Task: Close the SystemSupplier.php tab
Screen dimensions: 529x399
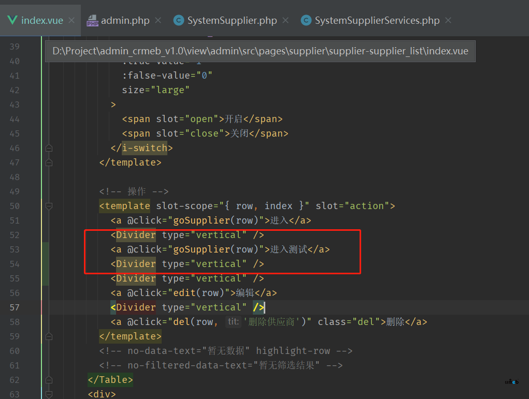Action: pyautogui.click(x=285, y=21)
